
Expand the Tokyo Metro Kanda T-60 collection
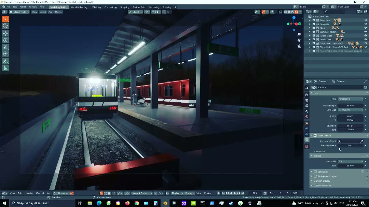point(310,43)
